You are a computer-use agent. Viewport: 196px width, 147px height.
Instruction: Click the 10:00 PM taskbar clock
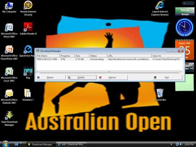coord(189,144)
